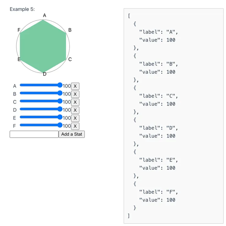Click the "label": "A" line in JSON
The height and width of the screenshot is (226, 226).
point(158,32)
